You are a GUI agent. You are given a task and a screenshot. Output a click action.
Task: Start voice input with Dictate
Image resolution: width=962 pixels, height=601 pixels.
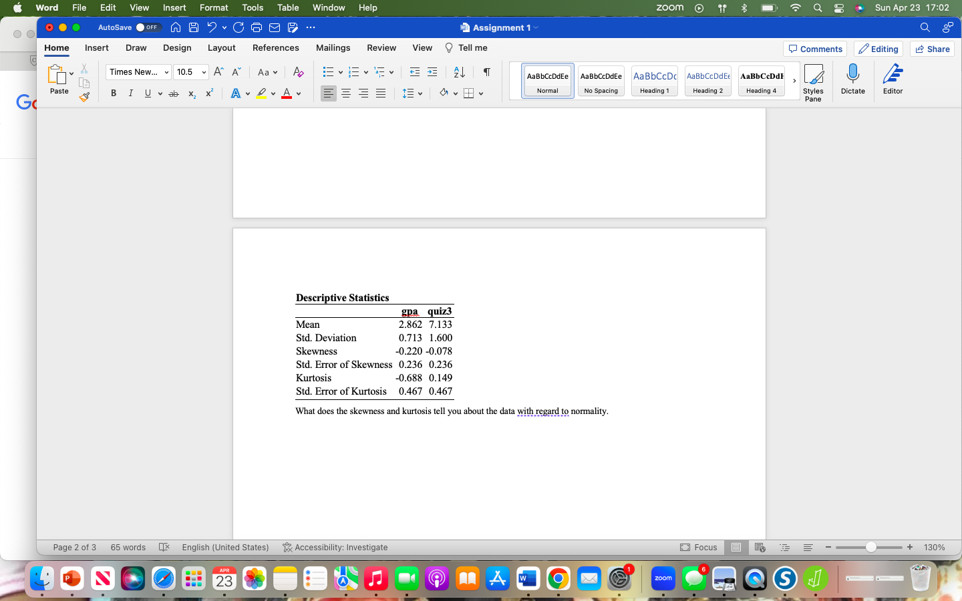click(x=852, y=80)
